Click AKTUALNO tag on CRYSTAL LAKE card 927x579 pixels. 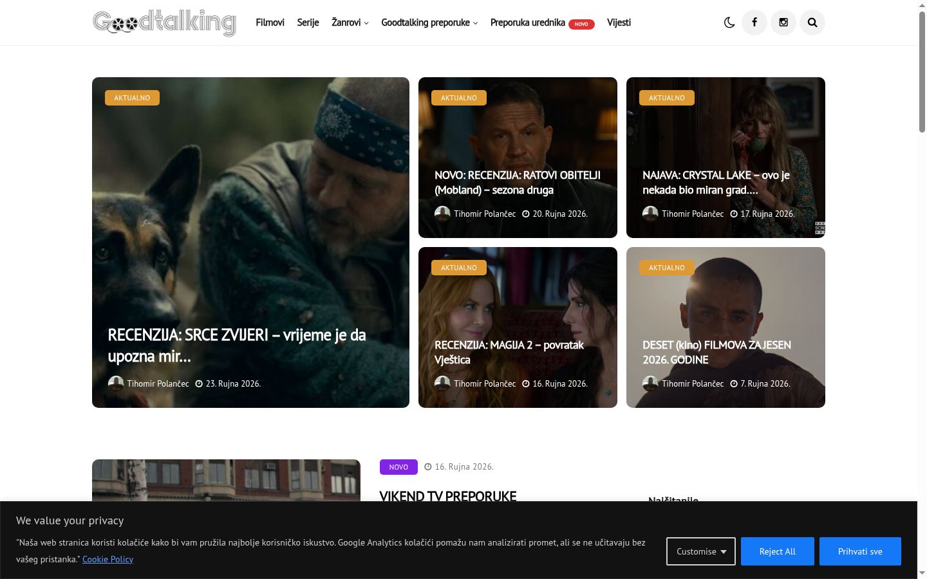pyautogui.click(x=667, y=98)
